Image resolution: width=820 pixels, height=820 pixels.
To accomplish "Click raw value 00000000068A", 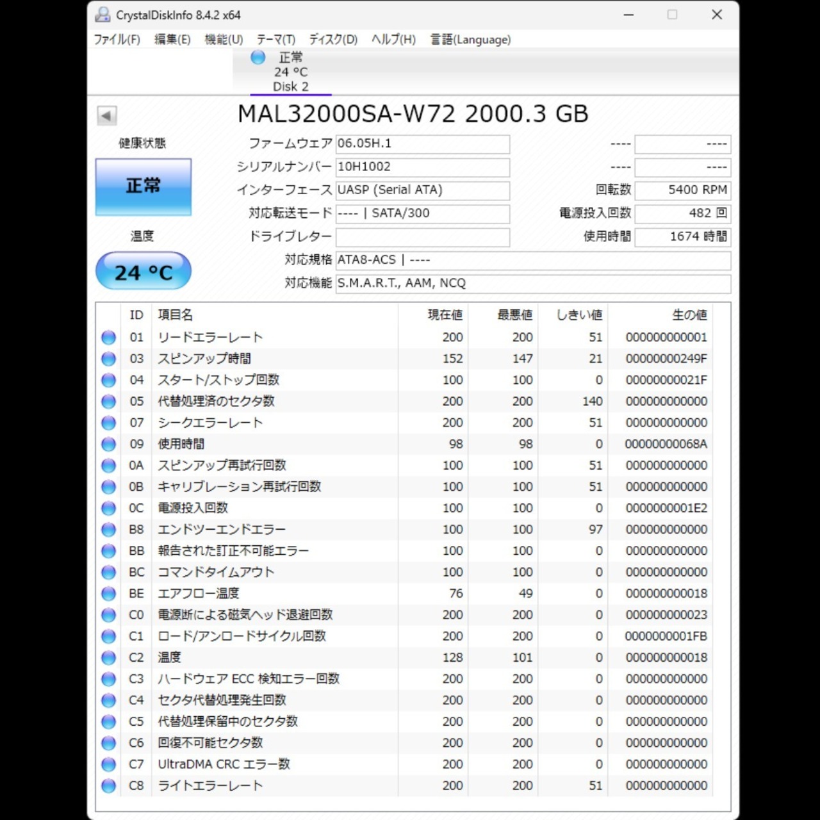I will point(666,444).
